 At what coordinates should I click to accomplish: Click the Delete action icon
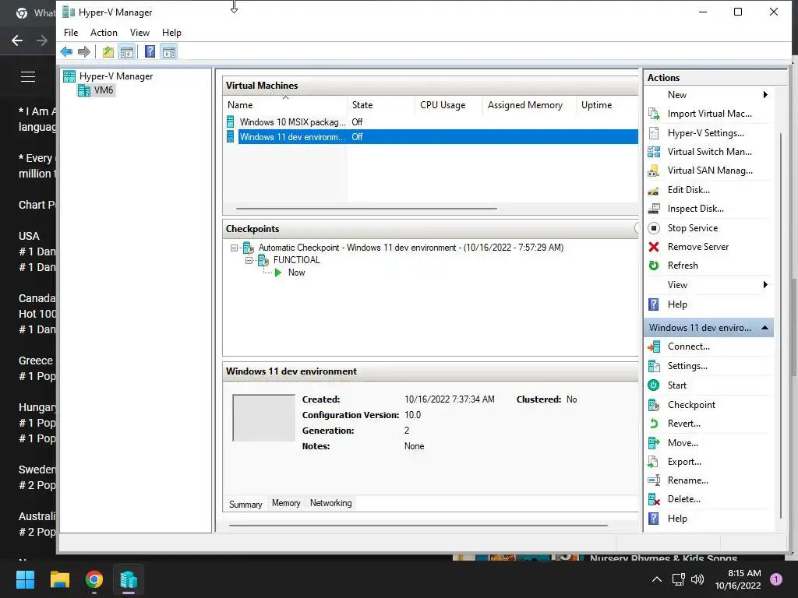click(x=654, y=499)
